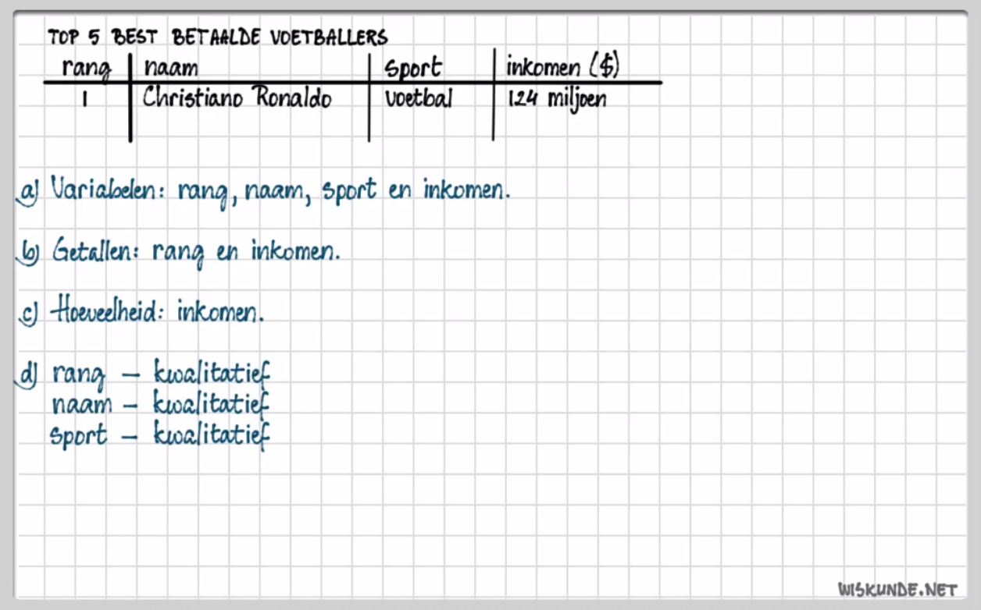Select the "rang" column header in the table
981x610 pixels.
[x=87, y=68]
